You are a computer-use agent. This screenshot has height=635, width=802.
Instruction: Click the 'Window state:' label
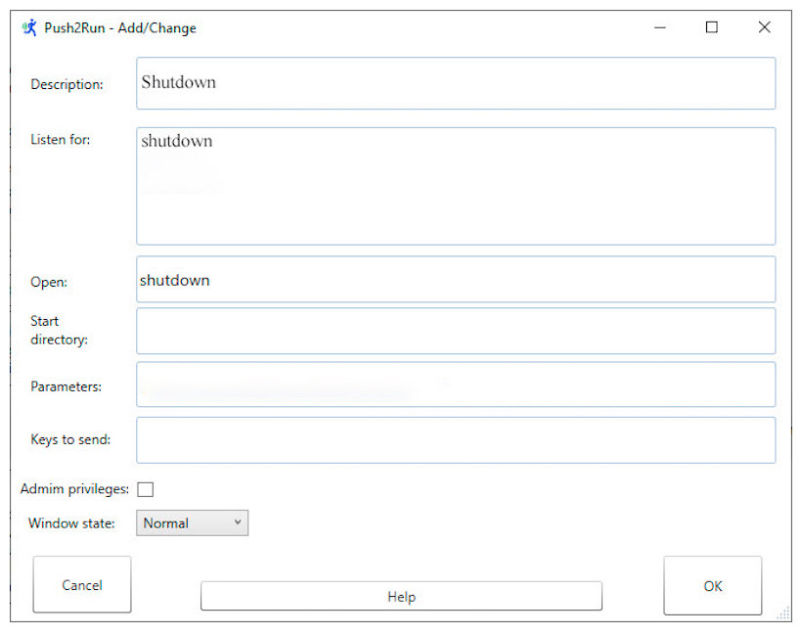tap(71, 522)
